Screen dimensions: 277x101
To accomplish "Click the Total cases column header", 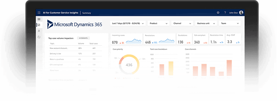I will pyautogui.click(x=94, y=43).
